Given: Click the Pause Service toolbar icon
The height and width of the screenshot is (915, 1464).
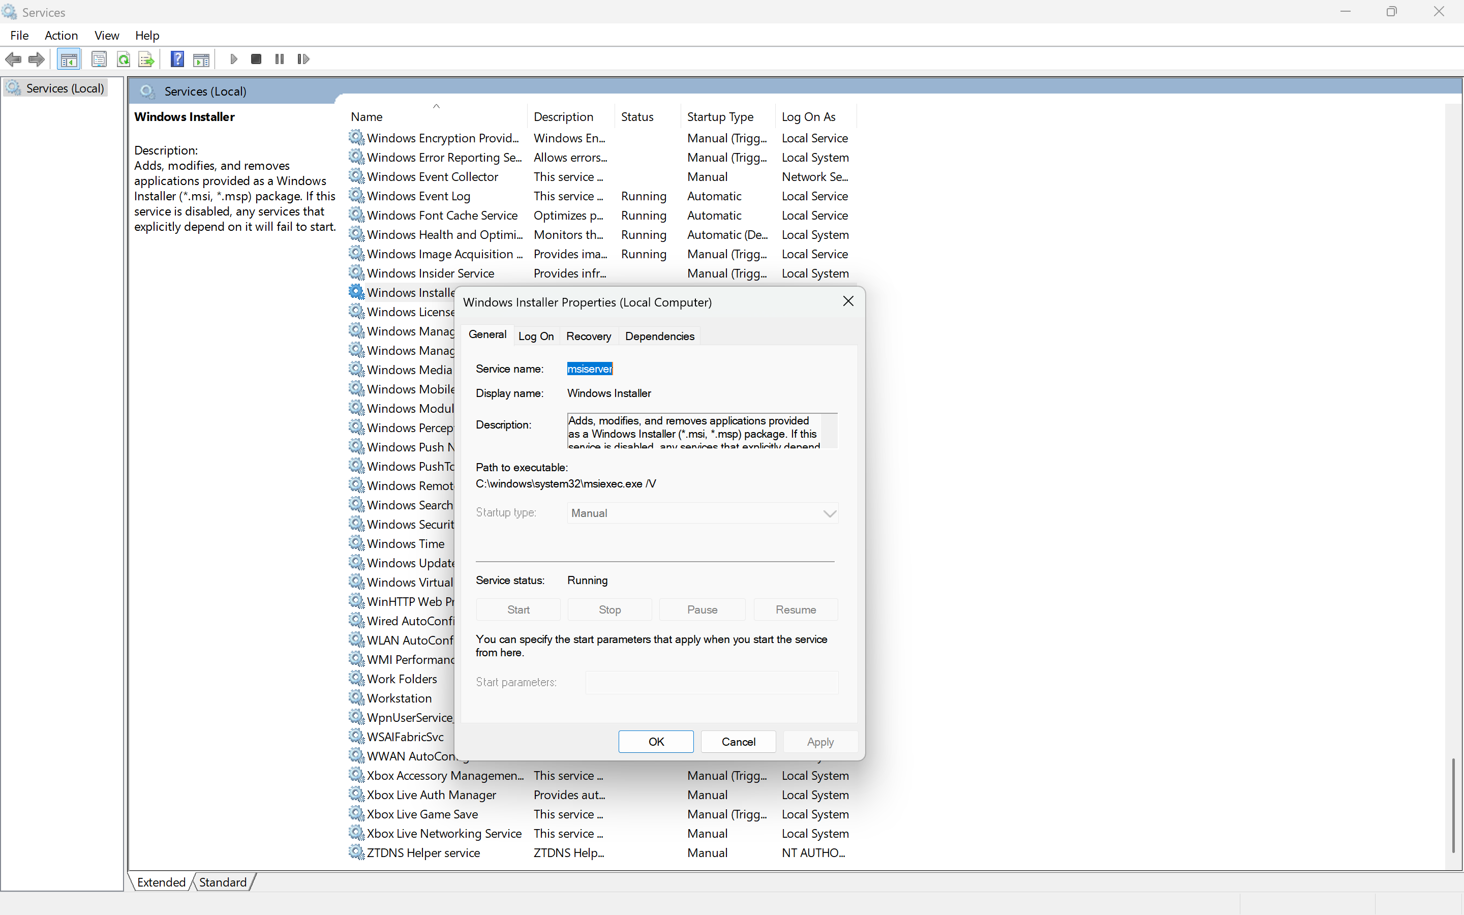Looking at the screenshot, I should point(280,59).
